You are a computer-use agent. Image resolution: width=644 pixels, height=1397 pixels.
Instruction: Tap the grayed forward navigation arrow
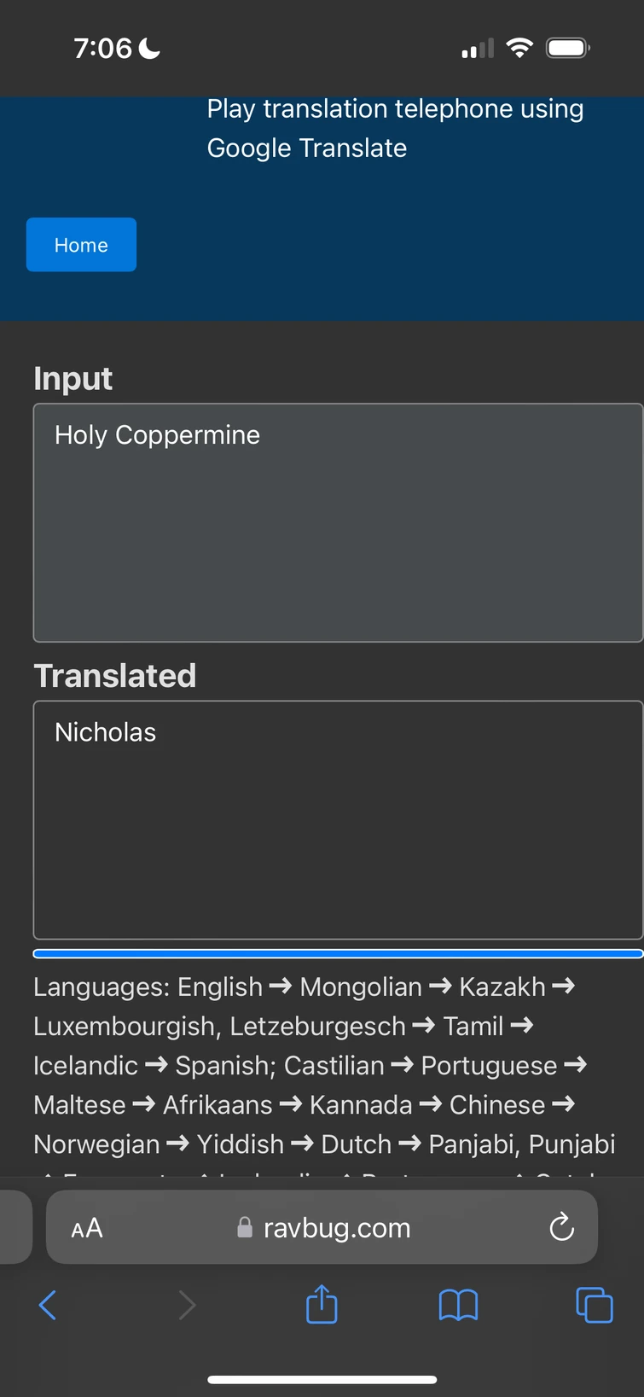[x=187, y=1305]
